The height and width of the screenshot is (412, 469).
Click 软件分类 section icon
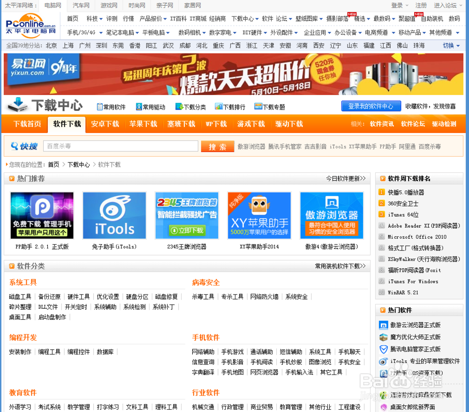click(12, 266)
